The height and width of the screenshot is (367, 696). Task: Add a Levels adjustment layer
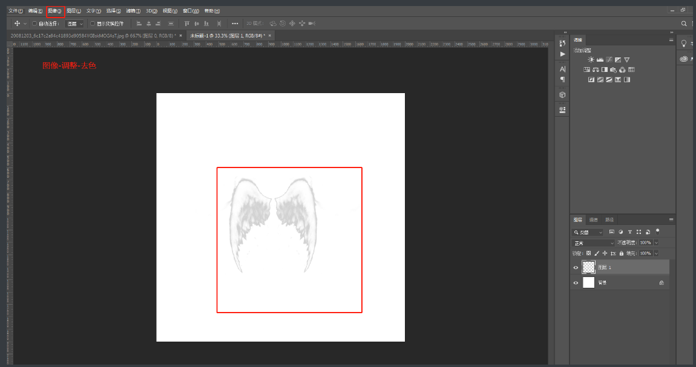(x=600, y=59)
